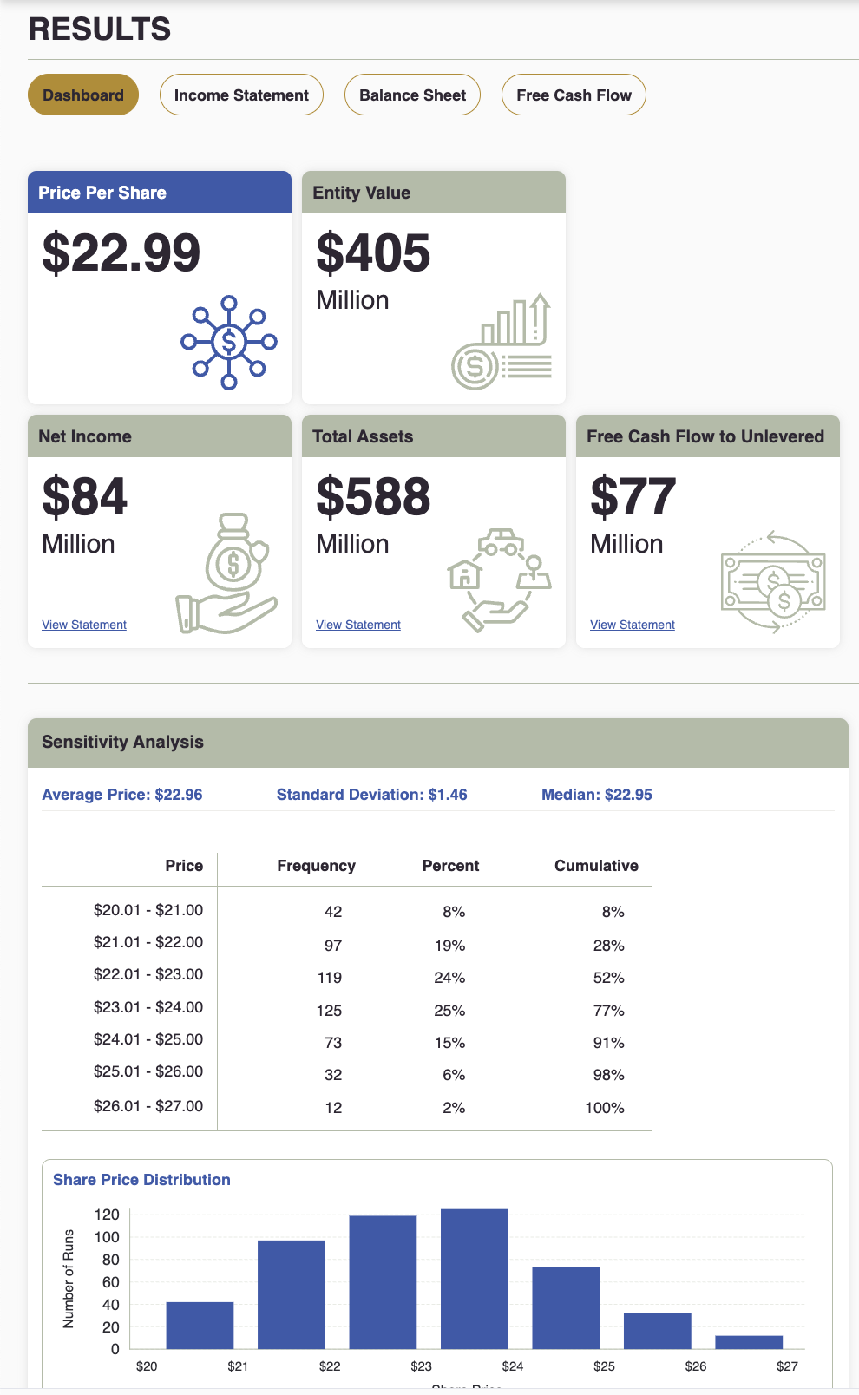Click the banknote Free Cash Flow icon

773,582
